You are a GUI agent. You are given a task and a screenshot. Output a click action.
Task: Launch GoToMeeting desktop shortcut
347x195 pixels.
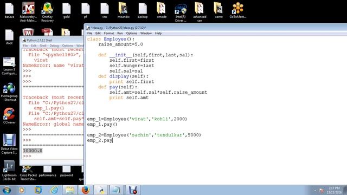[x=237, y=10]
